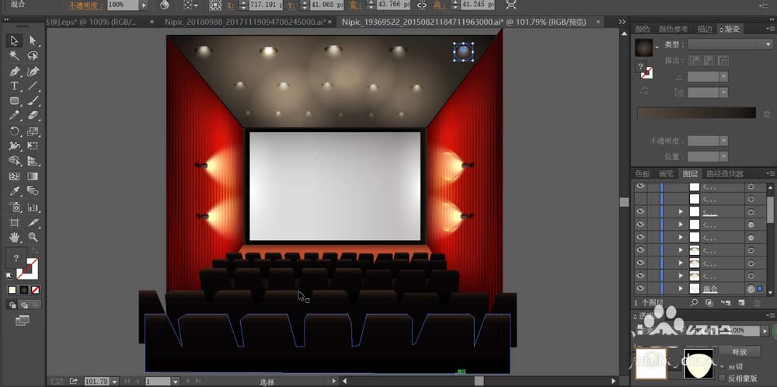Viewport: 777px width, 387px height.
Task: Choose the Zoom magnifier tool
Action: tap(33, 237)
